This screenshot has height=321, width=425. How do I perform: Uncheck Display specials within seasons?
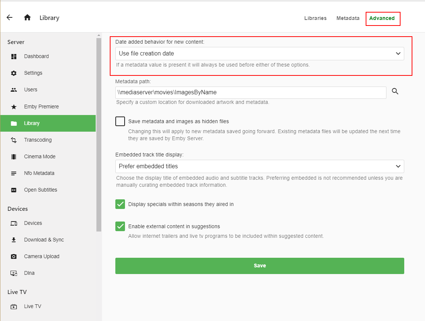point(120,204)
